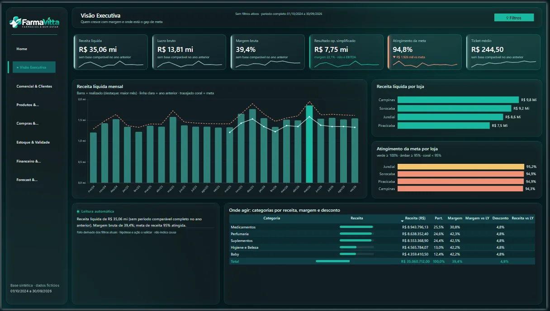
Task: Click the red down-triangle under Atingimento da meta
Action: tap(394, 57)
